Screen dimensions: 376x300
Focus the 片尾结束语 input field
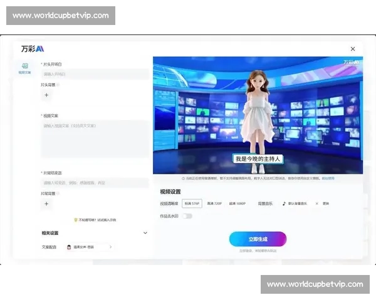click(95, 183)
